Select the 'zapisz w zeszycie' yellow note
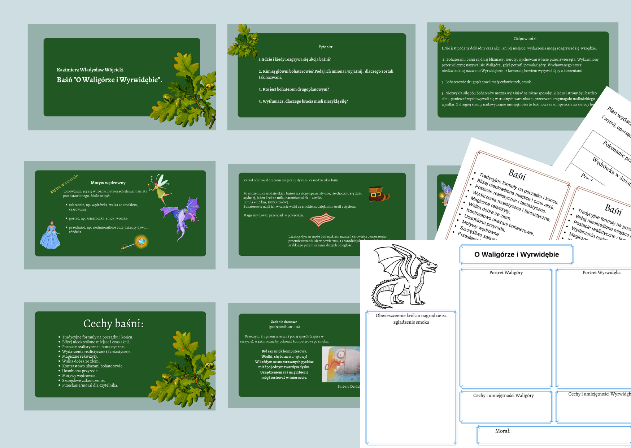Image resolution: width=631 pixels, height=448 pixels. [64, 184]
